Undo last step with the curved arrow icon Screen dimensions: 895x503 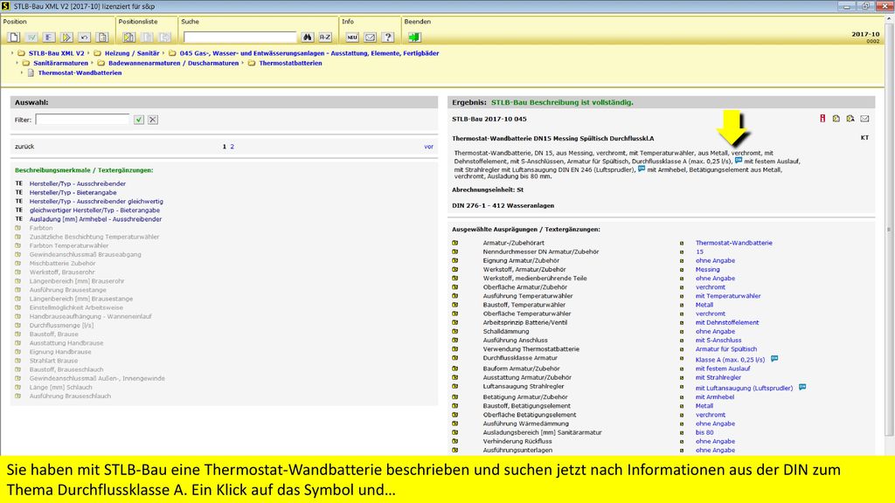85,37
